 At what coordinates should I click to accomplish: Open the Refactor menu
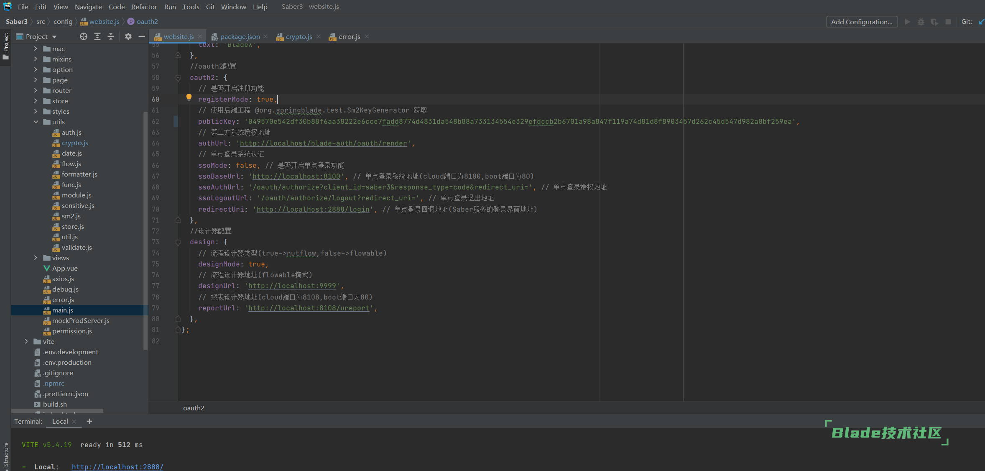click(144, 7)
